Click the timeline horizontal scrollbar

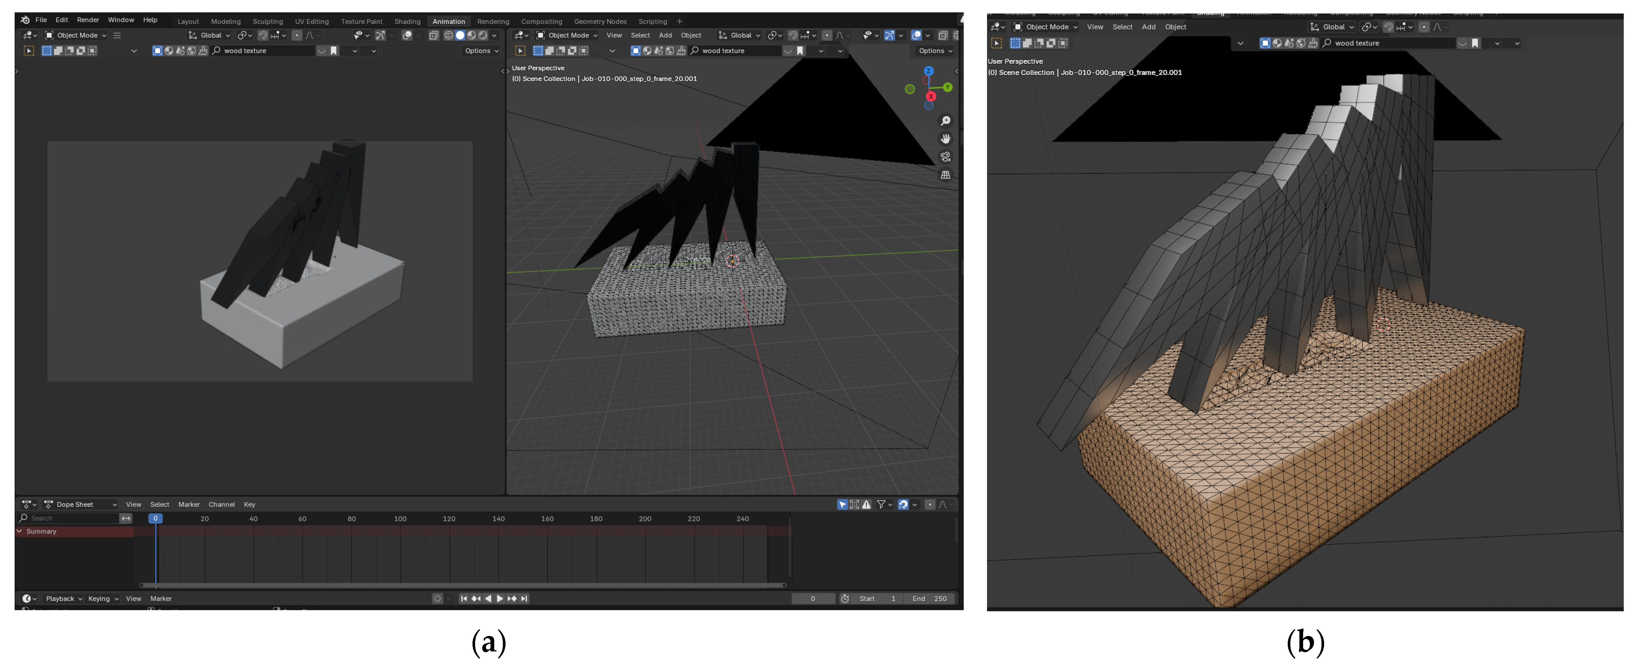(462, 585)
